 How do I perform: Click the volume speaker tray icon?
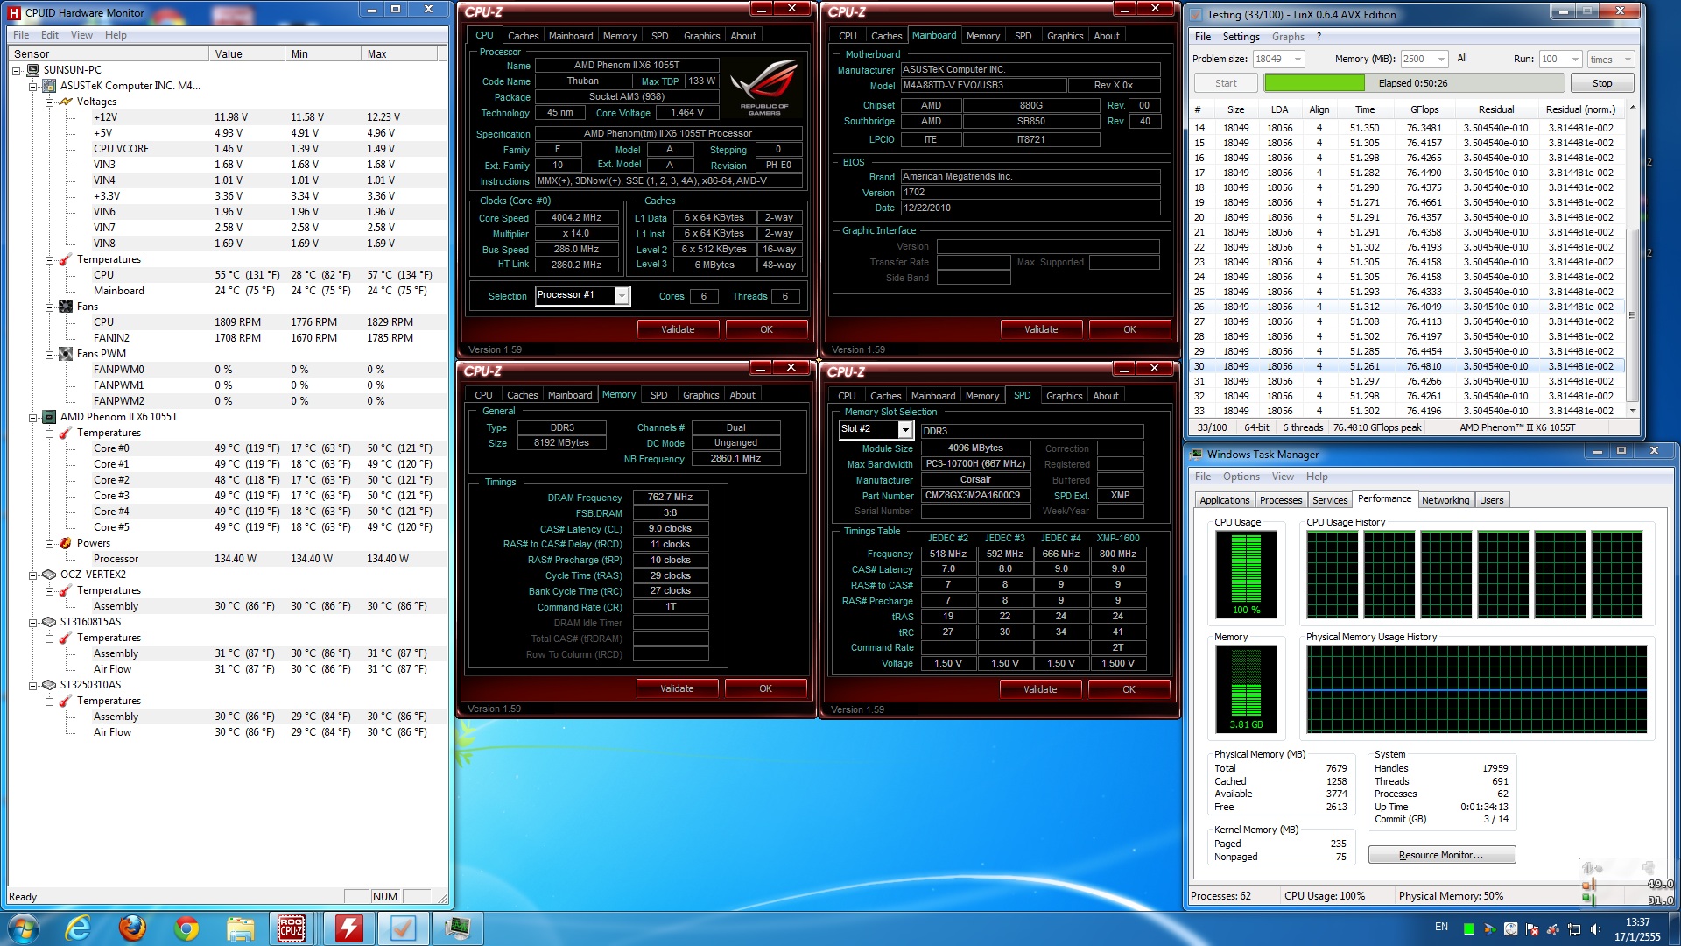1594,929
